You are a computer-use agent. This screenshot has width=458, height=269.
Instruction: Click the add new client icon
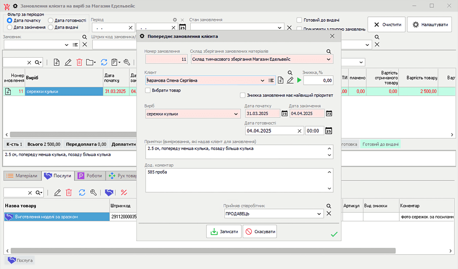[281, 80]
